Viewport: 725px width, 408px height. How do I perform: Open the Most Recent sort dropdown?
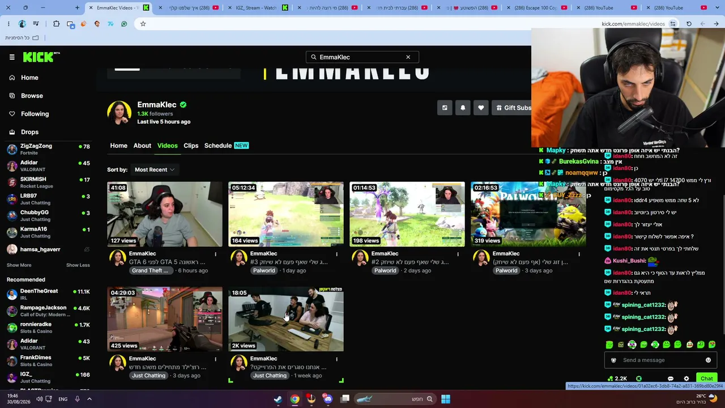tap(154, 169)
